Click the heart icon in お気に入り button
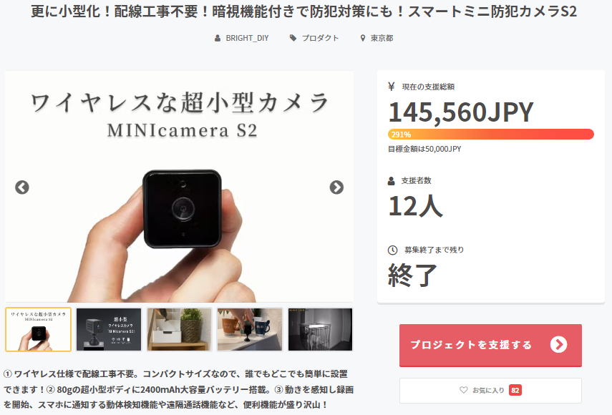The image size is (612, 415). coord(463,390)
